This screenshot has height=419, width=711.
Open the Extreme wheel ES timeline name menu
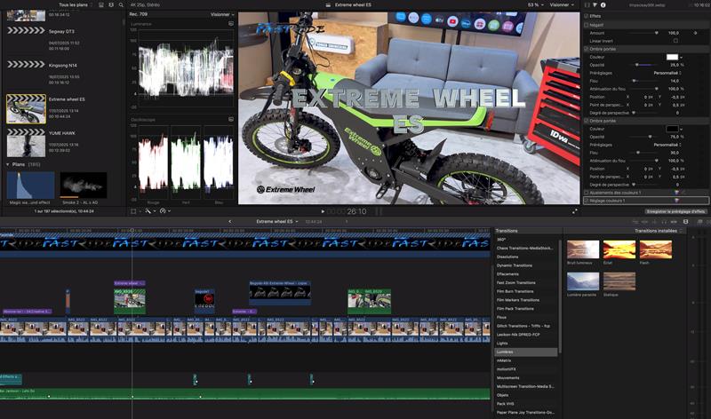click(277, 222)
